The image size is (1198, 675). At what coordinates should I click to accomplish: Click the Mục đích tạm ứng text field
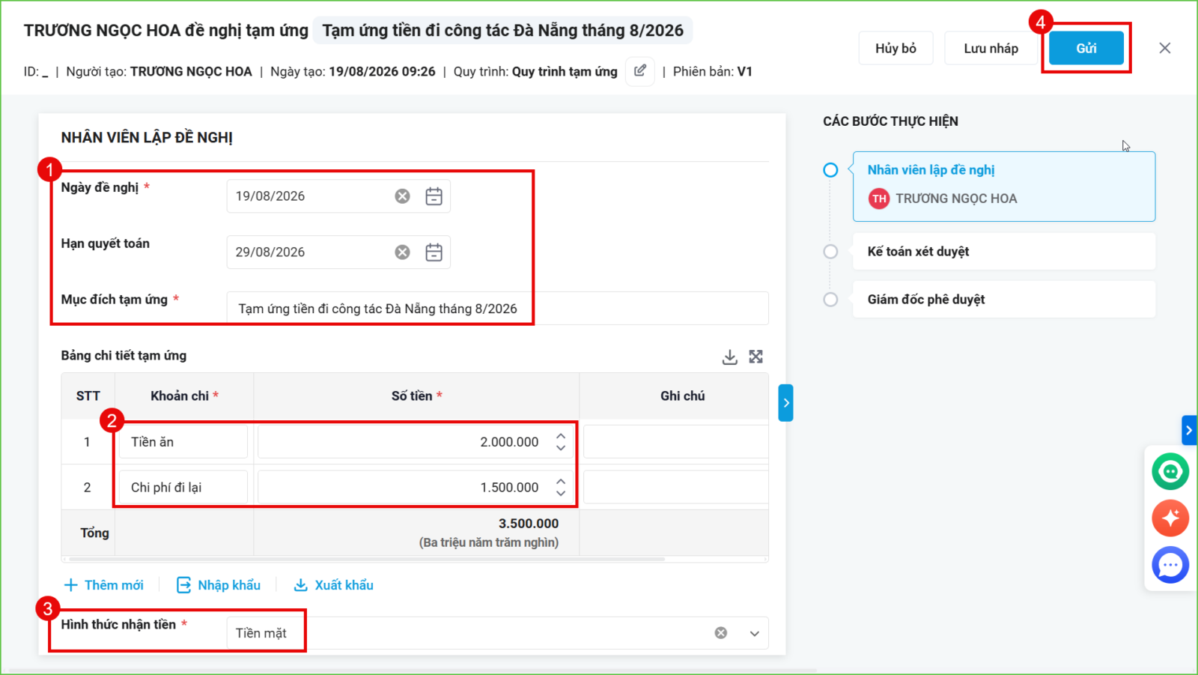point(498,309)
